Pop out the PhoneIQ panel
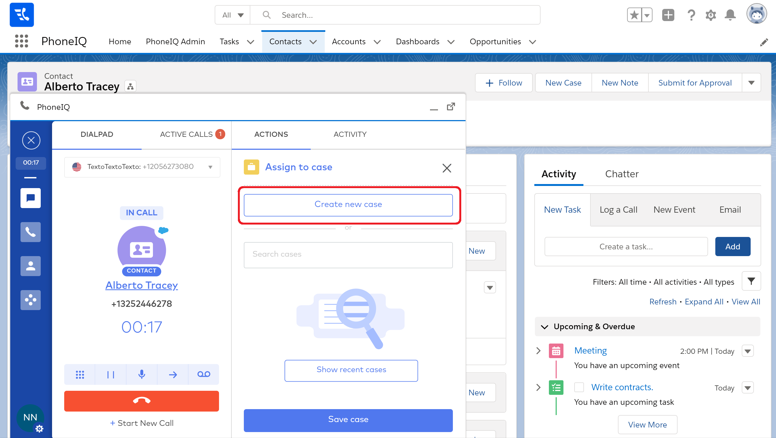 coord(451,106)
